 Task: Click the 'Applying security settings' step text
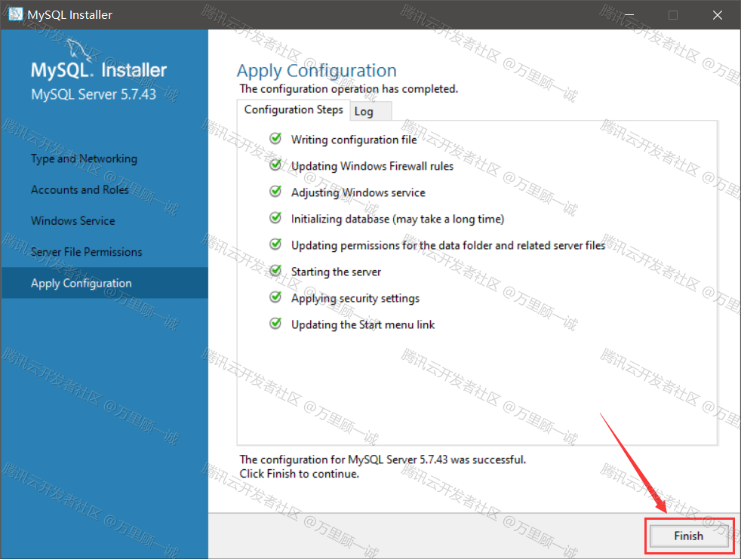click(355, 299)
